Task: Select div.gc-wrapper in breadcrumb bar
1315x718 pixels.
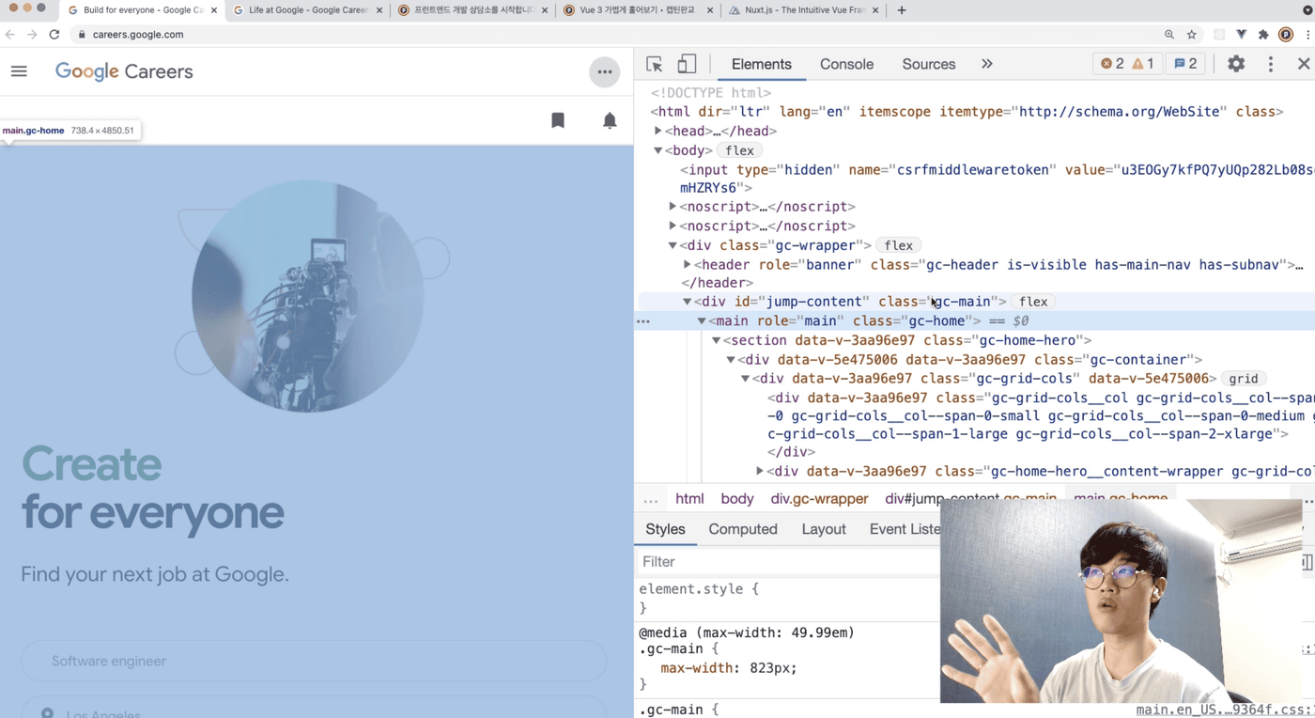Action: (x=820, y=499)
